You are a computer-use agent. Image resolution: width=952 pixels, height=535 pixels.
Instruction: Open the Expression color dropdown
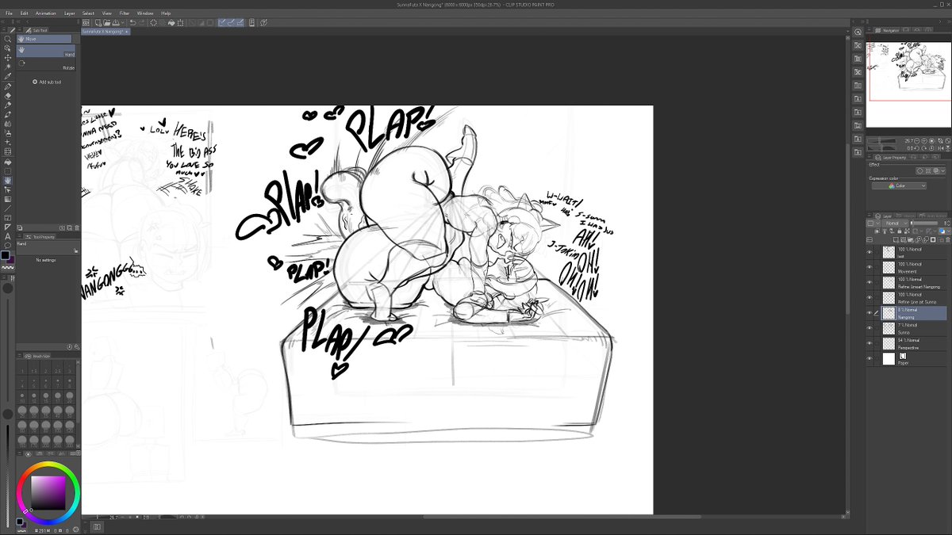(x=899, y=186)
